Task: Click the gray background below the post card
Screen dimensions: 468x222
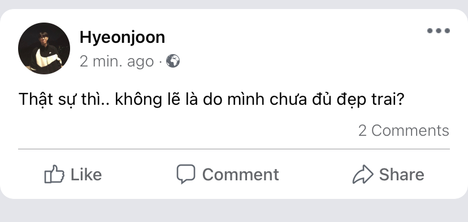Action: 233,211
